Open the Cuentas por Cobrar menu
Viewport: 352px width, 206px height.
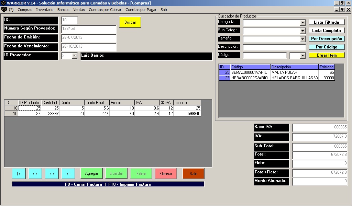(105, 10)
